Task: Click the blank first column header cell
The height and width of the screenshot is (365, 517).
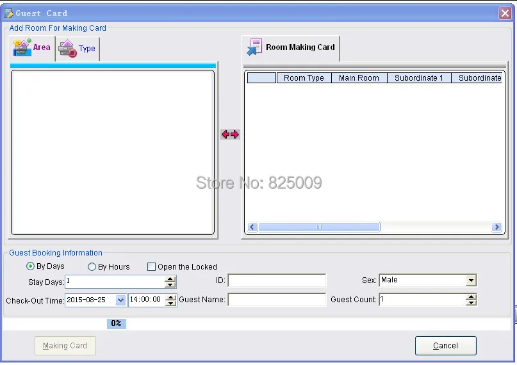Action: click(x=261, y=78)
